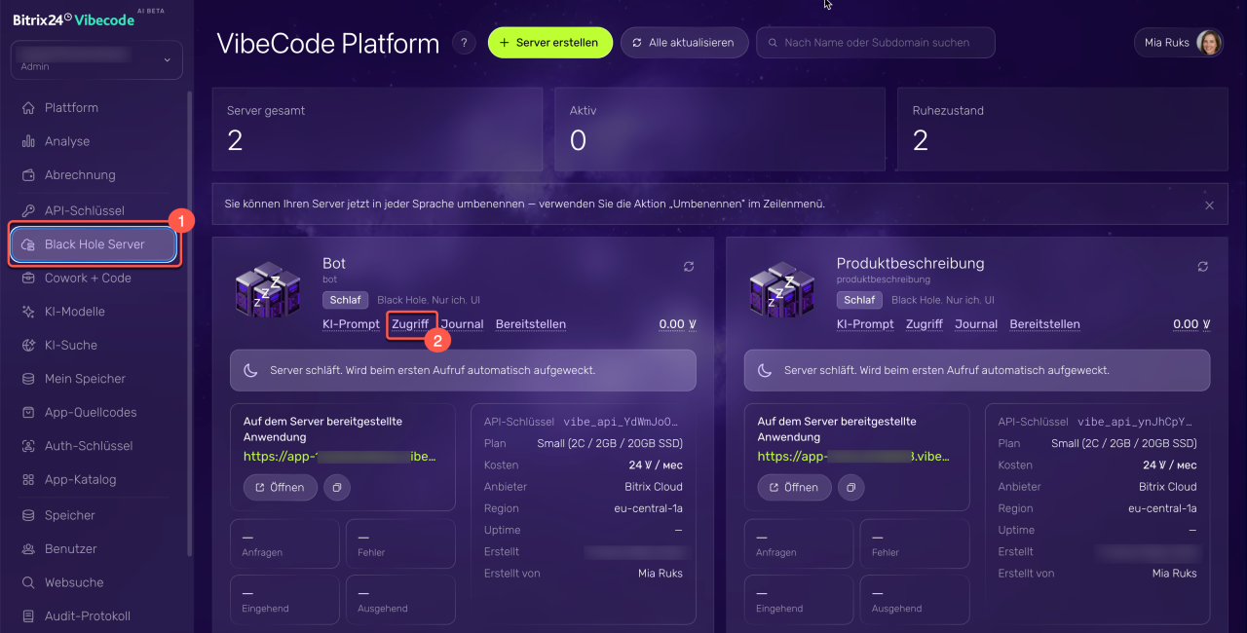Open Audit-Protokoll in the sidebar
Viewport: 1247px width, 633px height.
coord(87,616)
